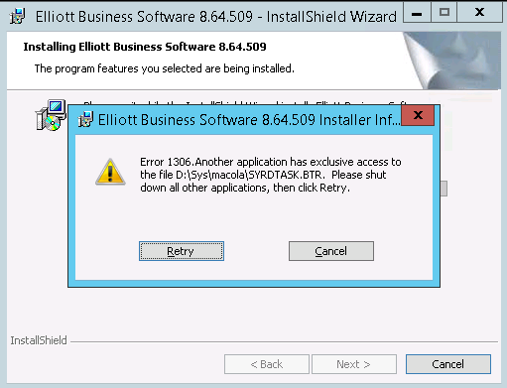This screenshot has height=388, width=507.
Task: Click the InstallShield Wizard title bar icon
Action: pyautogui.click(x=18, y=16)
